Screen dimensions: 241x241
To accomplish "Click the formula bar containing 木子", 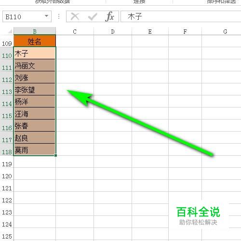I will tap(181, 16).
